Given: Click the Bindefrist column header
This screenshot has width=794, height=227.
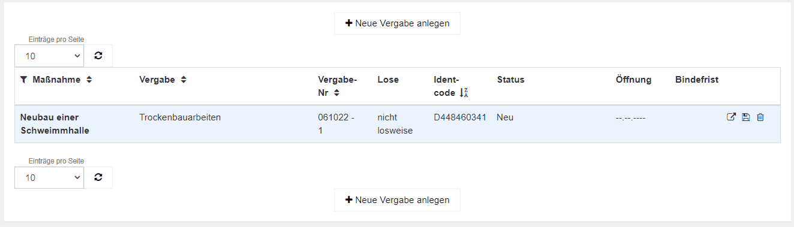Looking at the screenshot, I should click(696, 80).
